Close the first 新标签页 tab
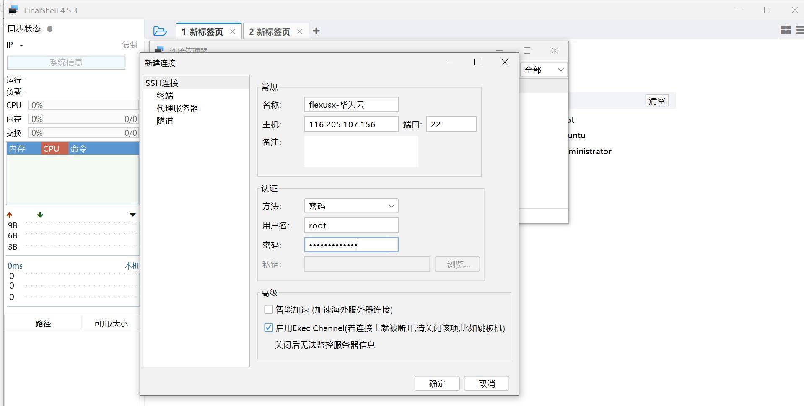 tap(233, 31)
